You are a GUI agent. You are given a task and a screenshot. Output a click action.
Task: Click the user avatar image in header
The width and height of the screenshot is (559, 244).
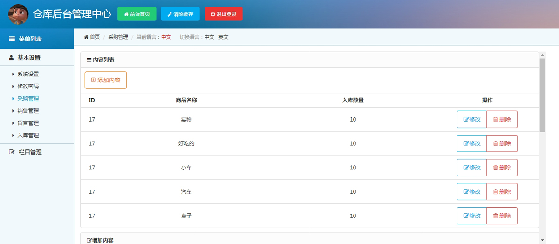[x=18, y=14]
